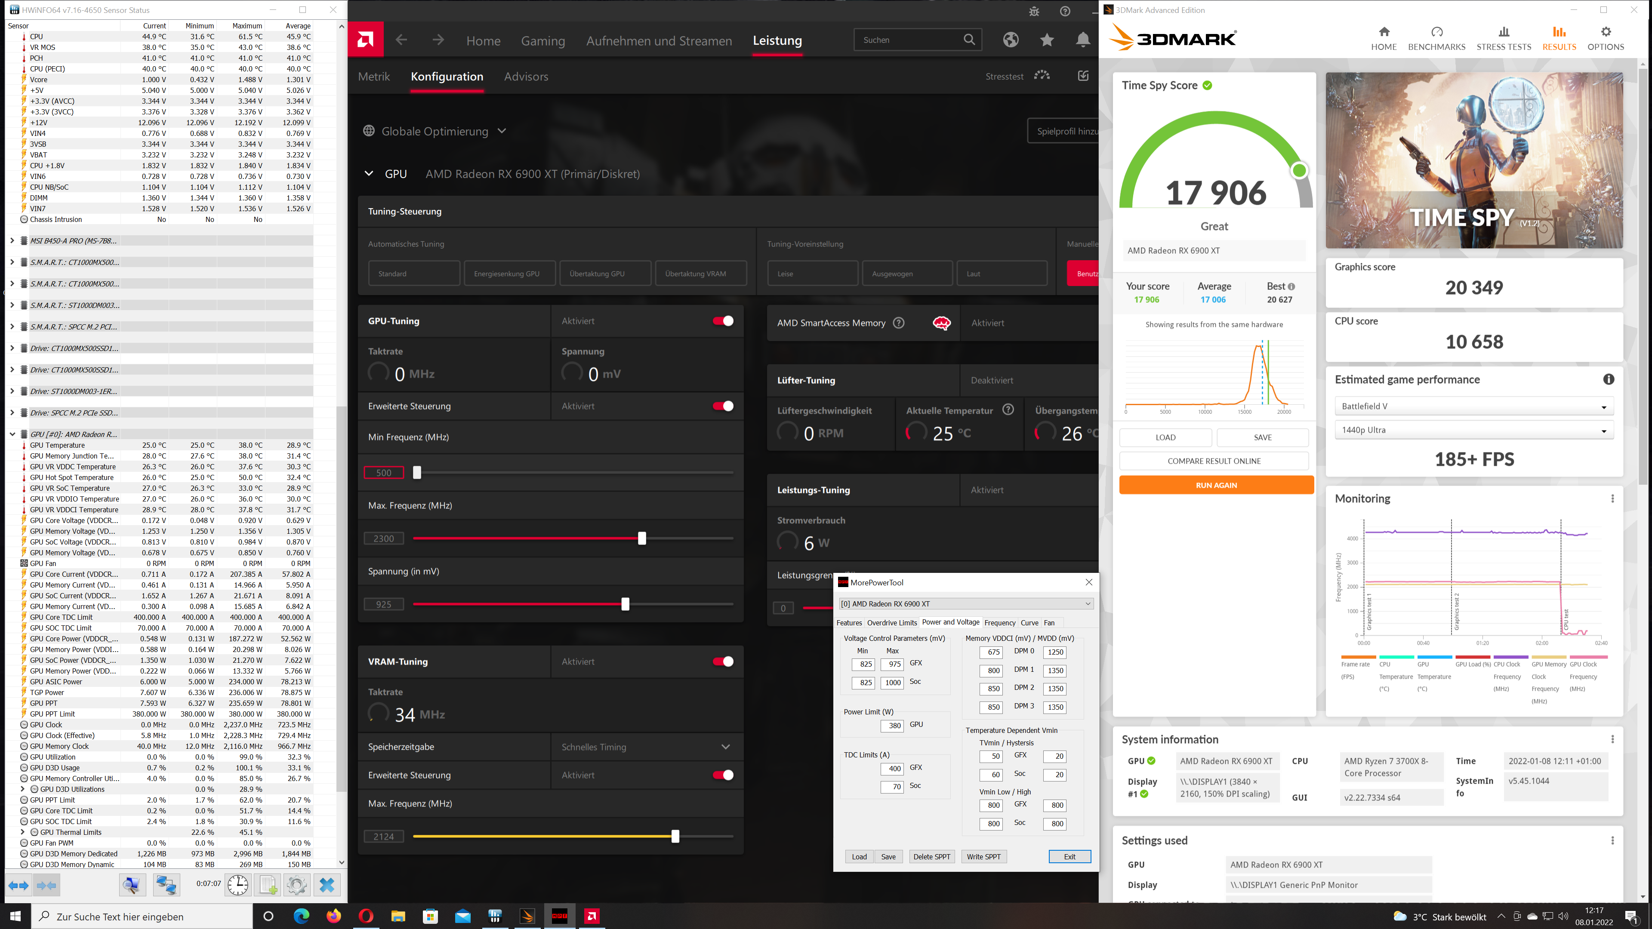Toggle the GPU-Tuning switch off
This screenshot has height=929, width=1652.
click(723, 320)
